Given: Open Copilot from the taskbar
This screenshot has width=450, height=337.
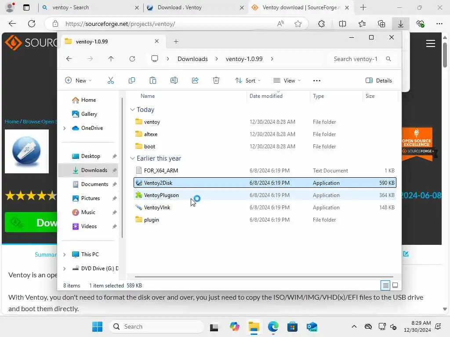Looking at the screenshot, I should point(235,326).
